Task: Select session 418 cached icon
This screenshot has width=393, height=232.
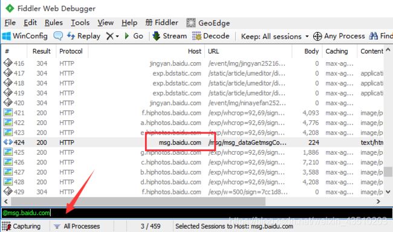Action: coord(8,82)
